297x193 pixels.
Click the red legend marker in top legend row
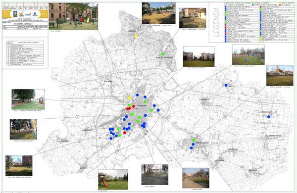tap(280, 5)
